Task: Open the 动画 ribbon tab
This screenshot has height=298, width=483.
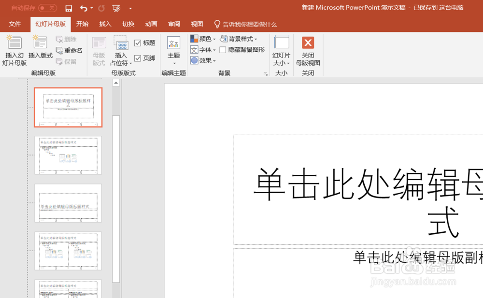Action: click(151, 24)
